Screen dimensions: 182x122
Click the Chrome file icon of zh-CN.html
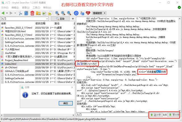pyautogui.click(x=2, y=67)
